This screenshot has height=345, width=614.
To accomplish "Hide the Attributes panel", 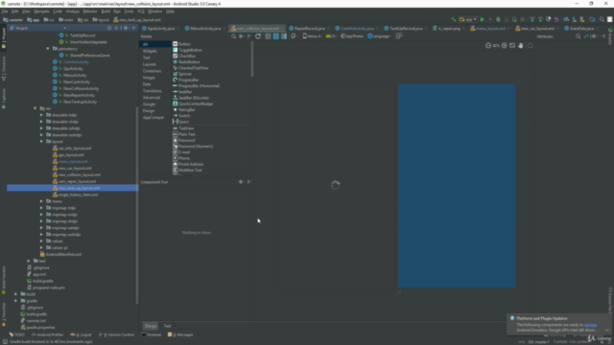I will (x=603, y=36).
